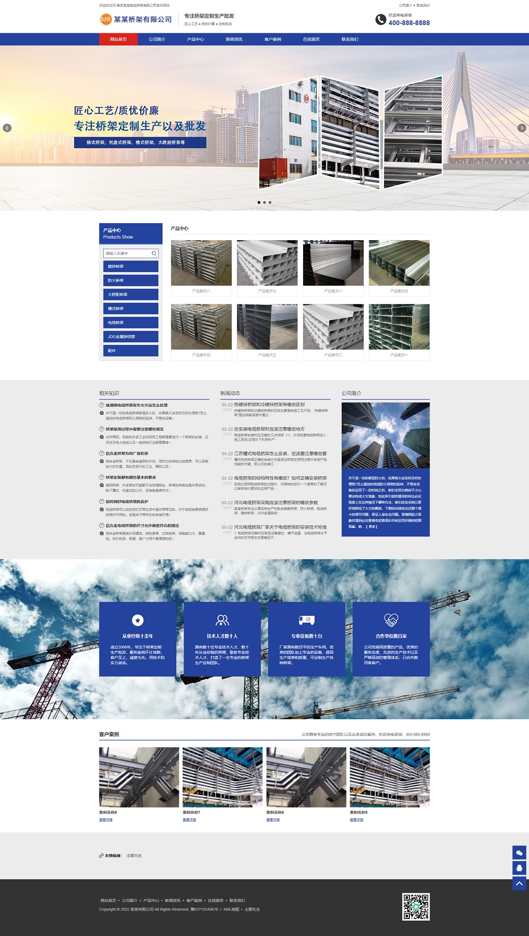Image resolution: width=529 pixels, height=936 pixels.
Task: Click the star badge icon above 从业经验十余年
Action: point(138,620)
